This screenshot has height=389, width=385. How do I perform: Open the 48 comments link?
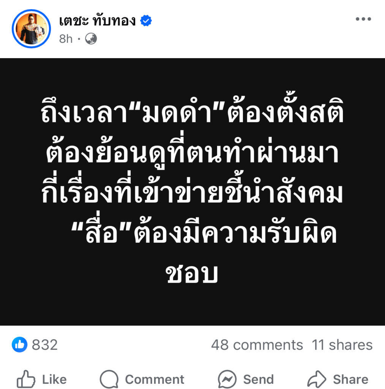(x=257, y=345)
